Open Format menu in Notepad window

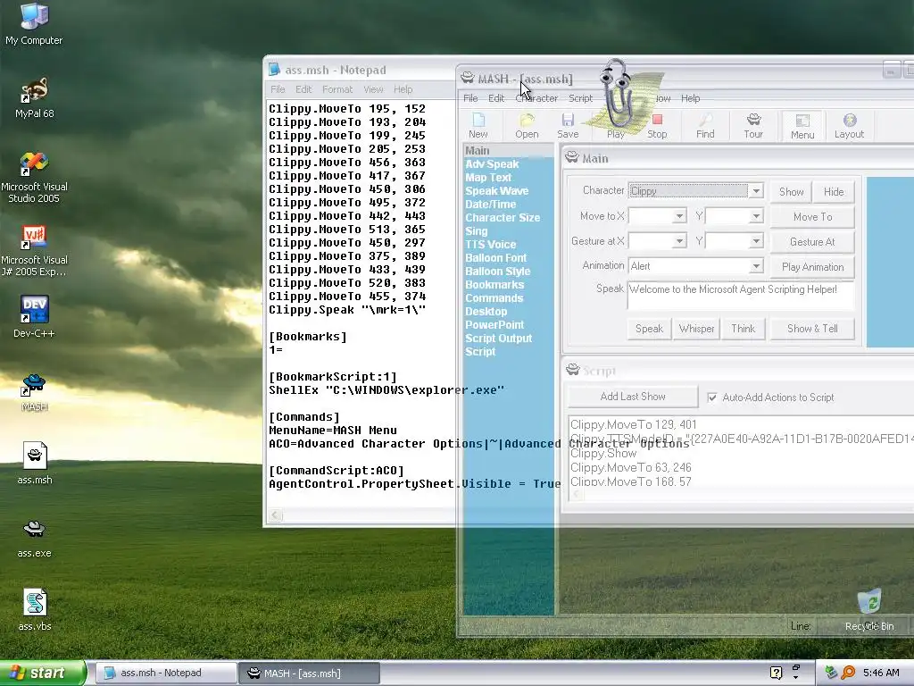click(x=337, y=89)
